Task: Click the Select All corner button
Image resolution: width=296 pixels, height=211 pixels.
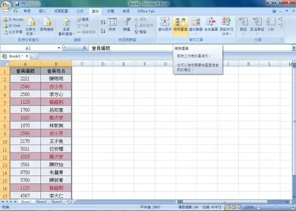Action: tap(5, 63)
